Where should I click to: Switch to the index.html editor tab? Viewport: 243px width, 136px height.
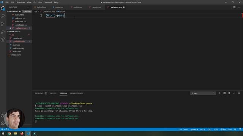tap(41, 7)
